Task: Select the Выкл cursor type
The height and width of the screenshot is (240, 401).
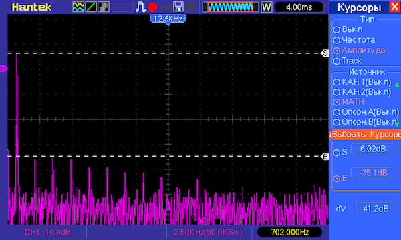Action: (348, 29)
